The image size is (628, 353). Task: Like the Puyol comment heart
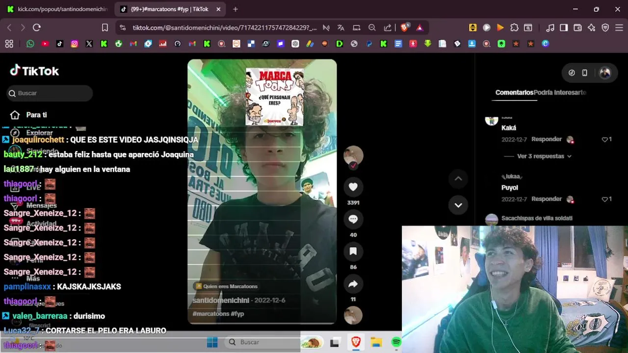click(604, 200)
